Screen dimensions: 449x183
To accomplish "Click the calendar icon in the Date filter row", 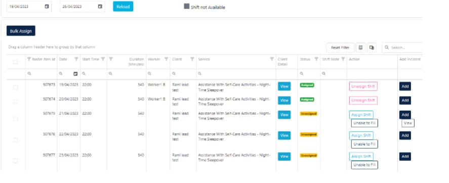I will [x=75, y=74].
